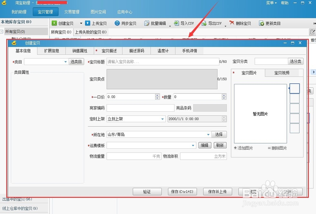Viewport: 316px width, 214px height.
Task: Select the 基本信息 tab in the dialog
Action: (x=23, y=51)
